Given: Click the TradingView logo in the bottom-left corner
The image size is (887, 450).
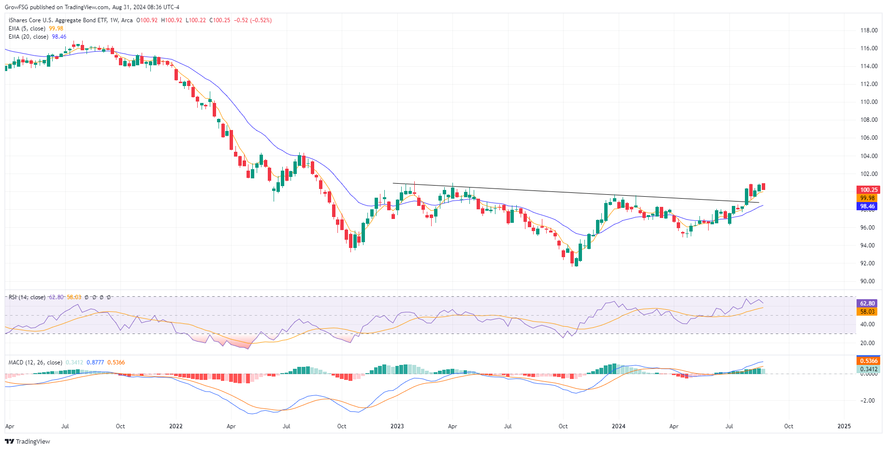Looking at the screenshot, I should coord(28,441).
